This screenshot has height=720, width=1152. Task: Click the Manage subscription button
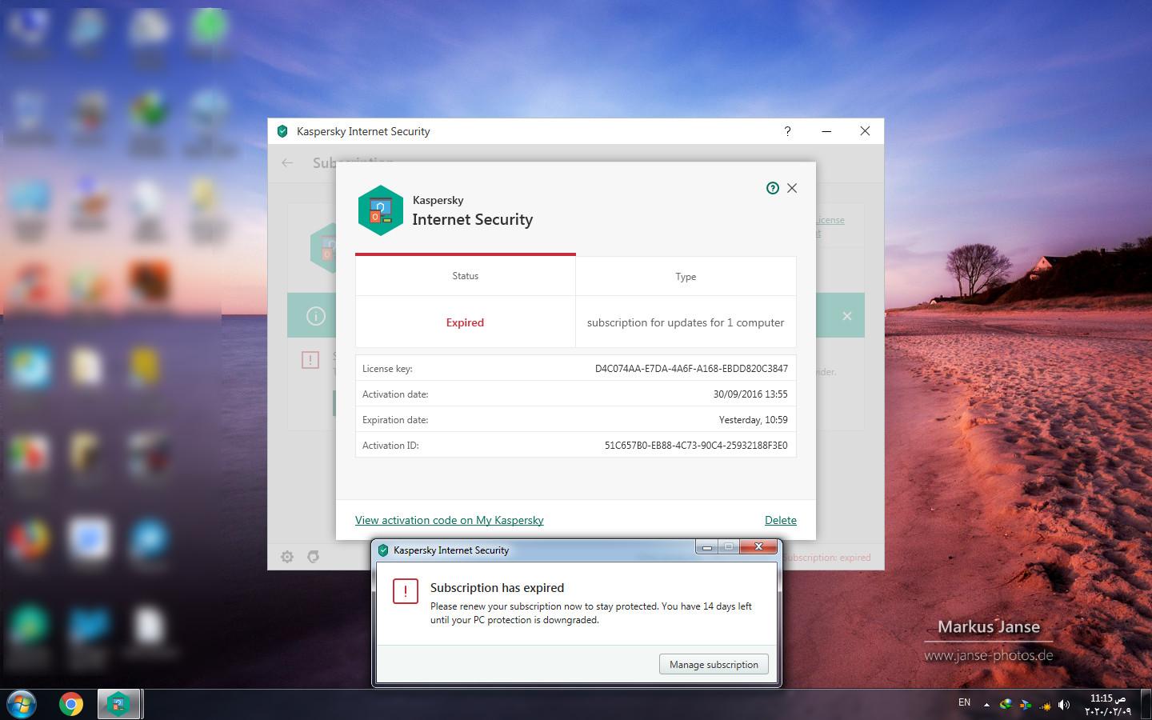tap(714, 664)
